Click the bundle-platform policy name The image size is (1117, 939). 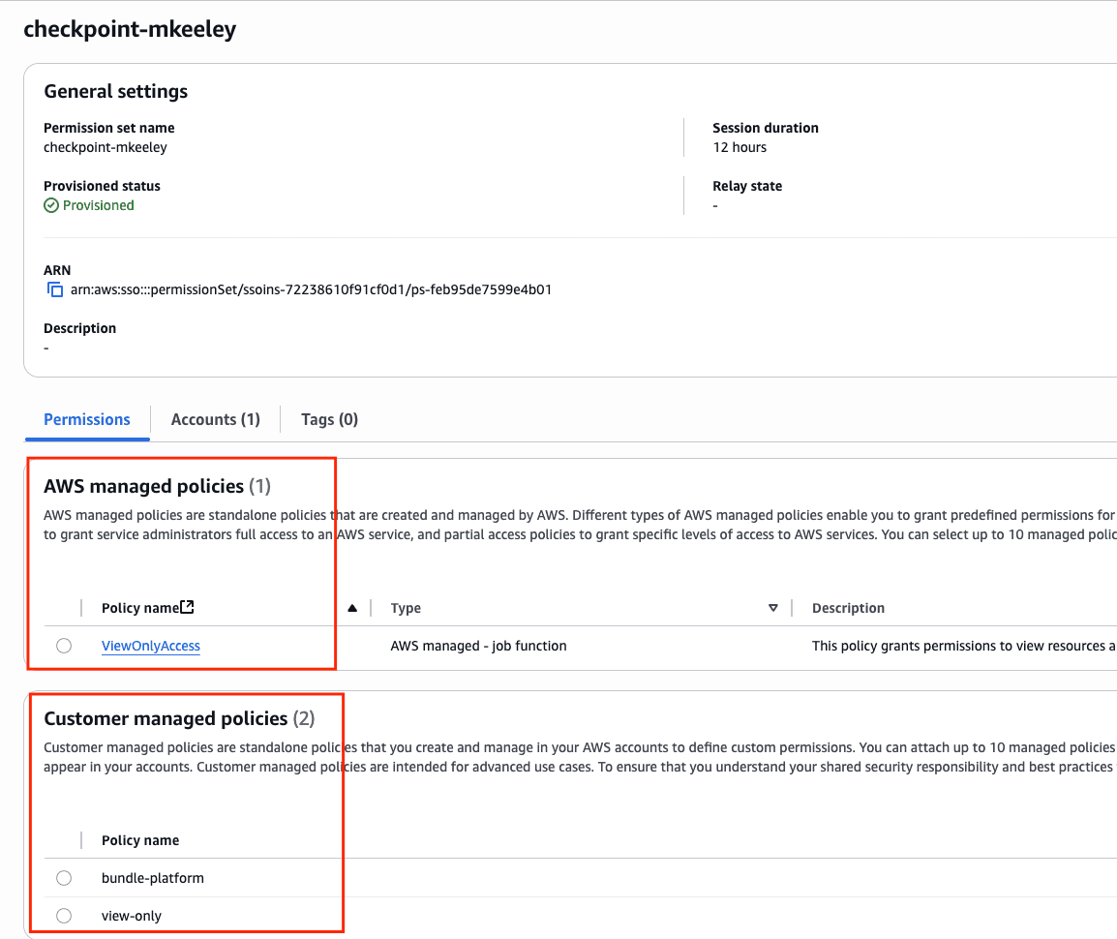coord(152,878)
